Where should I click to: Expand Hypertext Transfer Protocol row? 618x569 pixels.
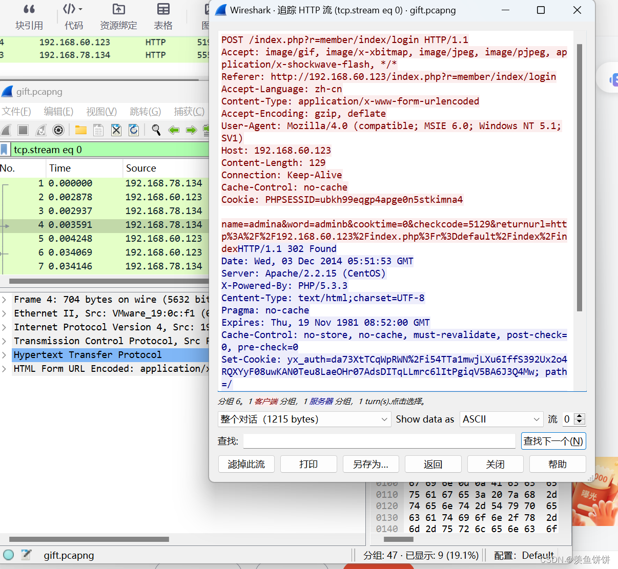[4, 355]
